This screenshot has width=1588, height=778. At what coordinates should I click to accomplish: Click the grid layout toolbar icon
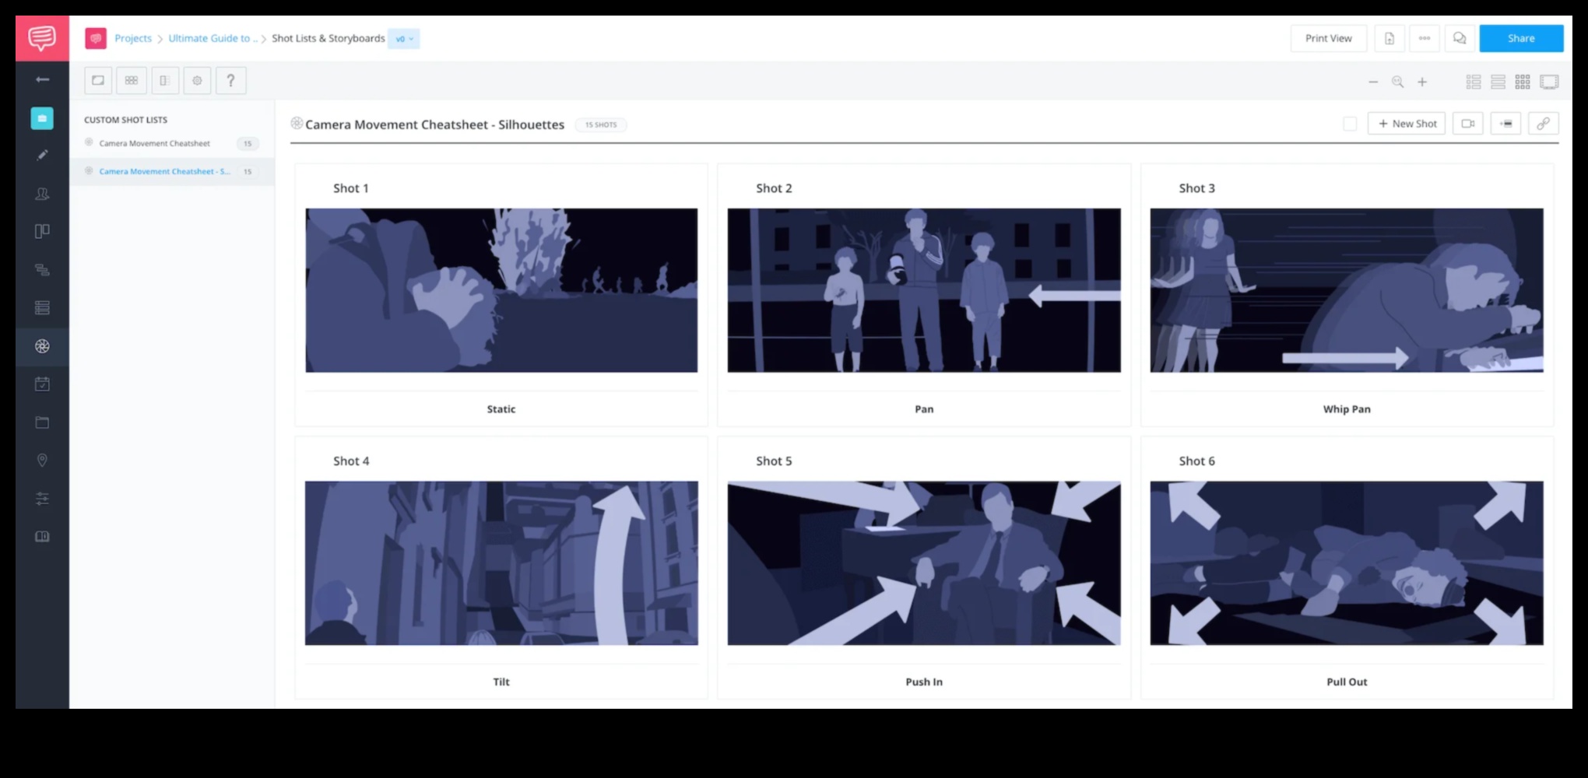pyautogui.click(x=132, y=80)
